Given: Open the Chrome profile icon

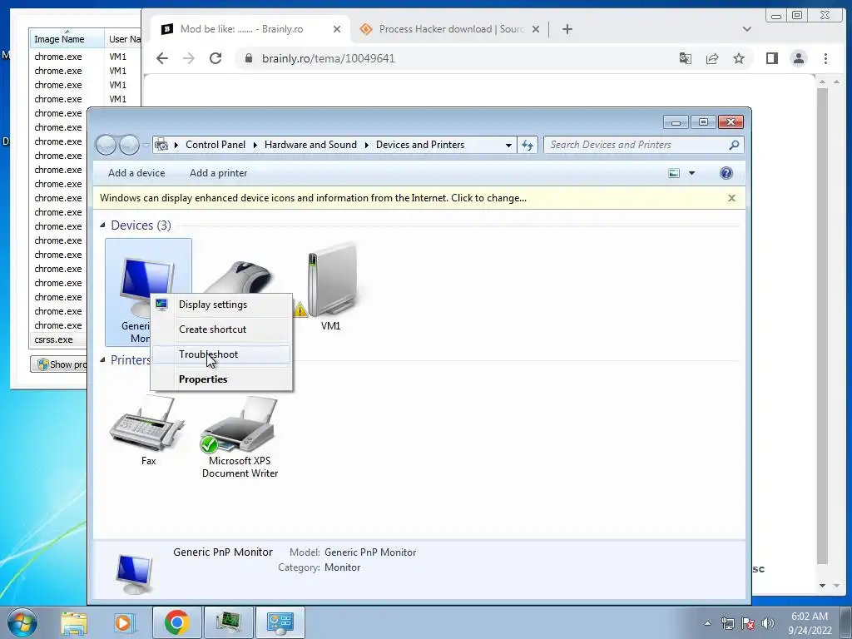Looking at the screenshot, I should (798, 58).
